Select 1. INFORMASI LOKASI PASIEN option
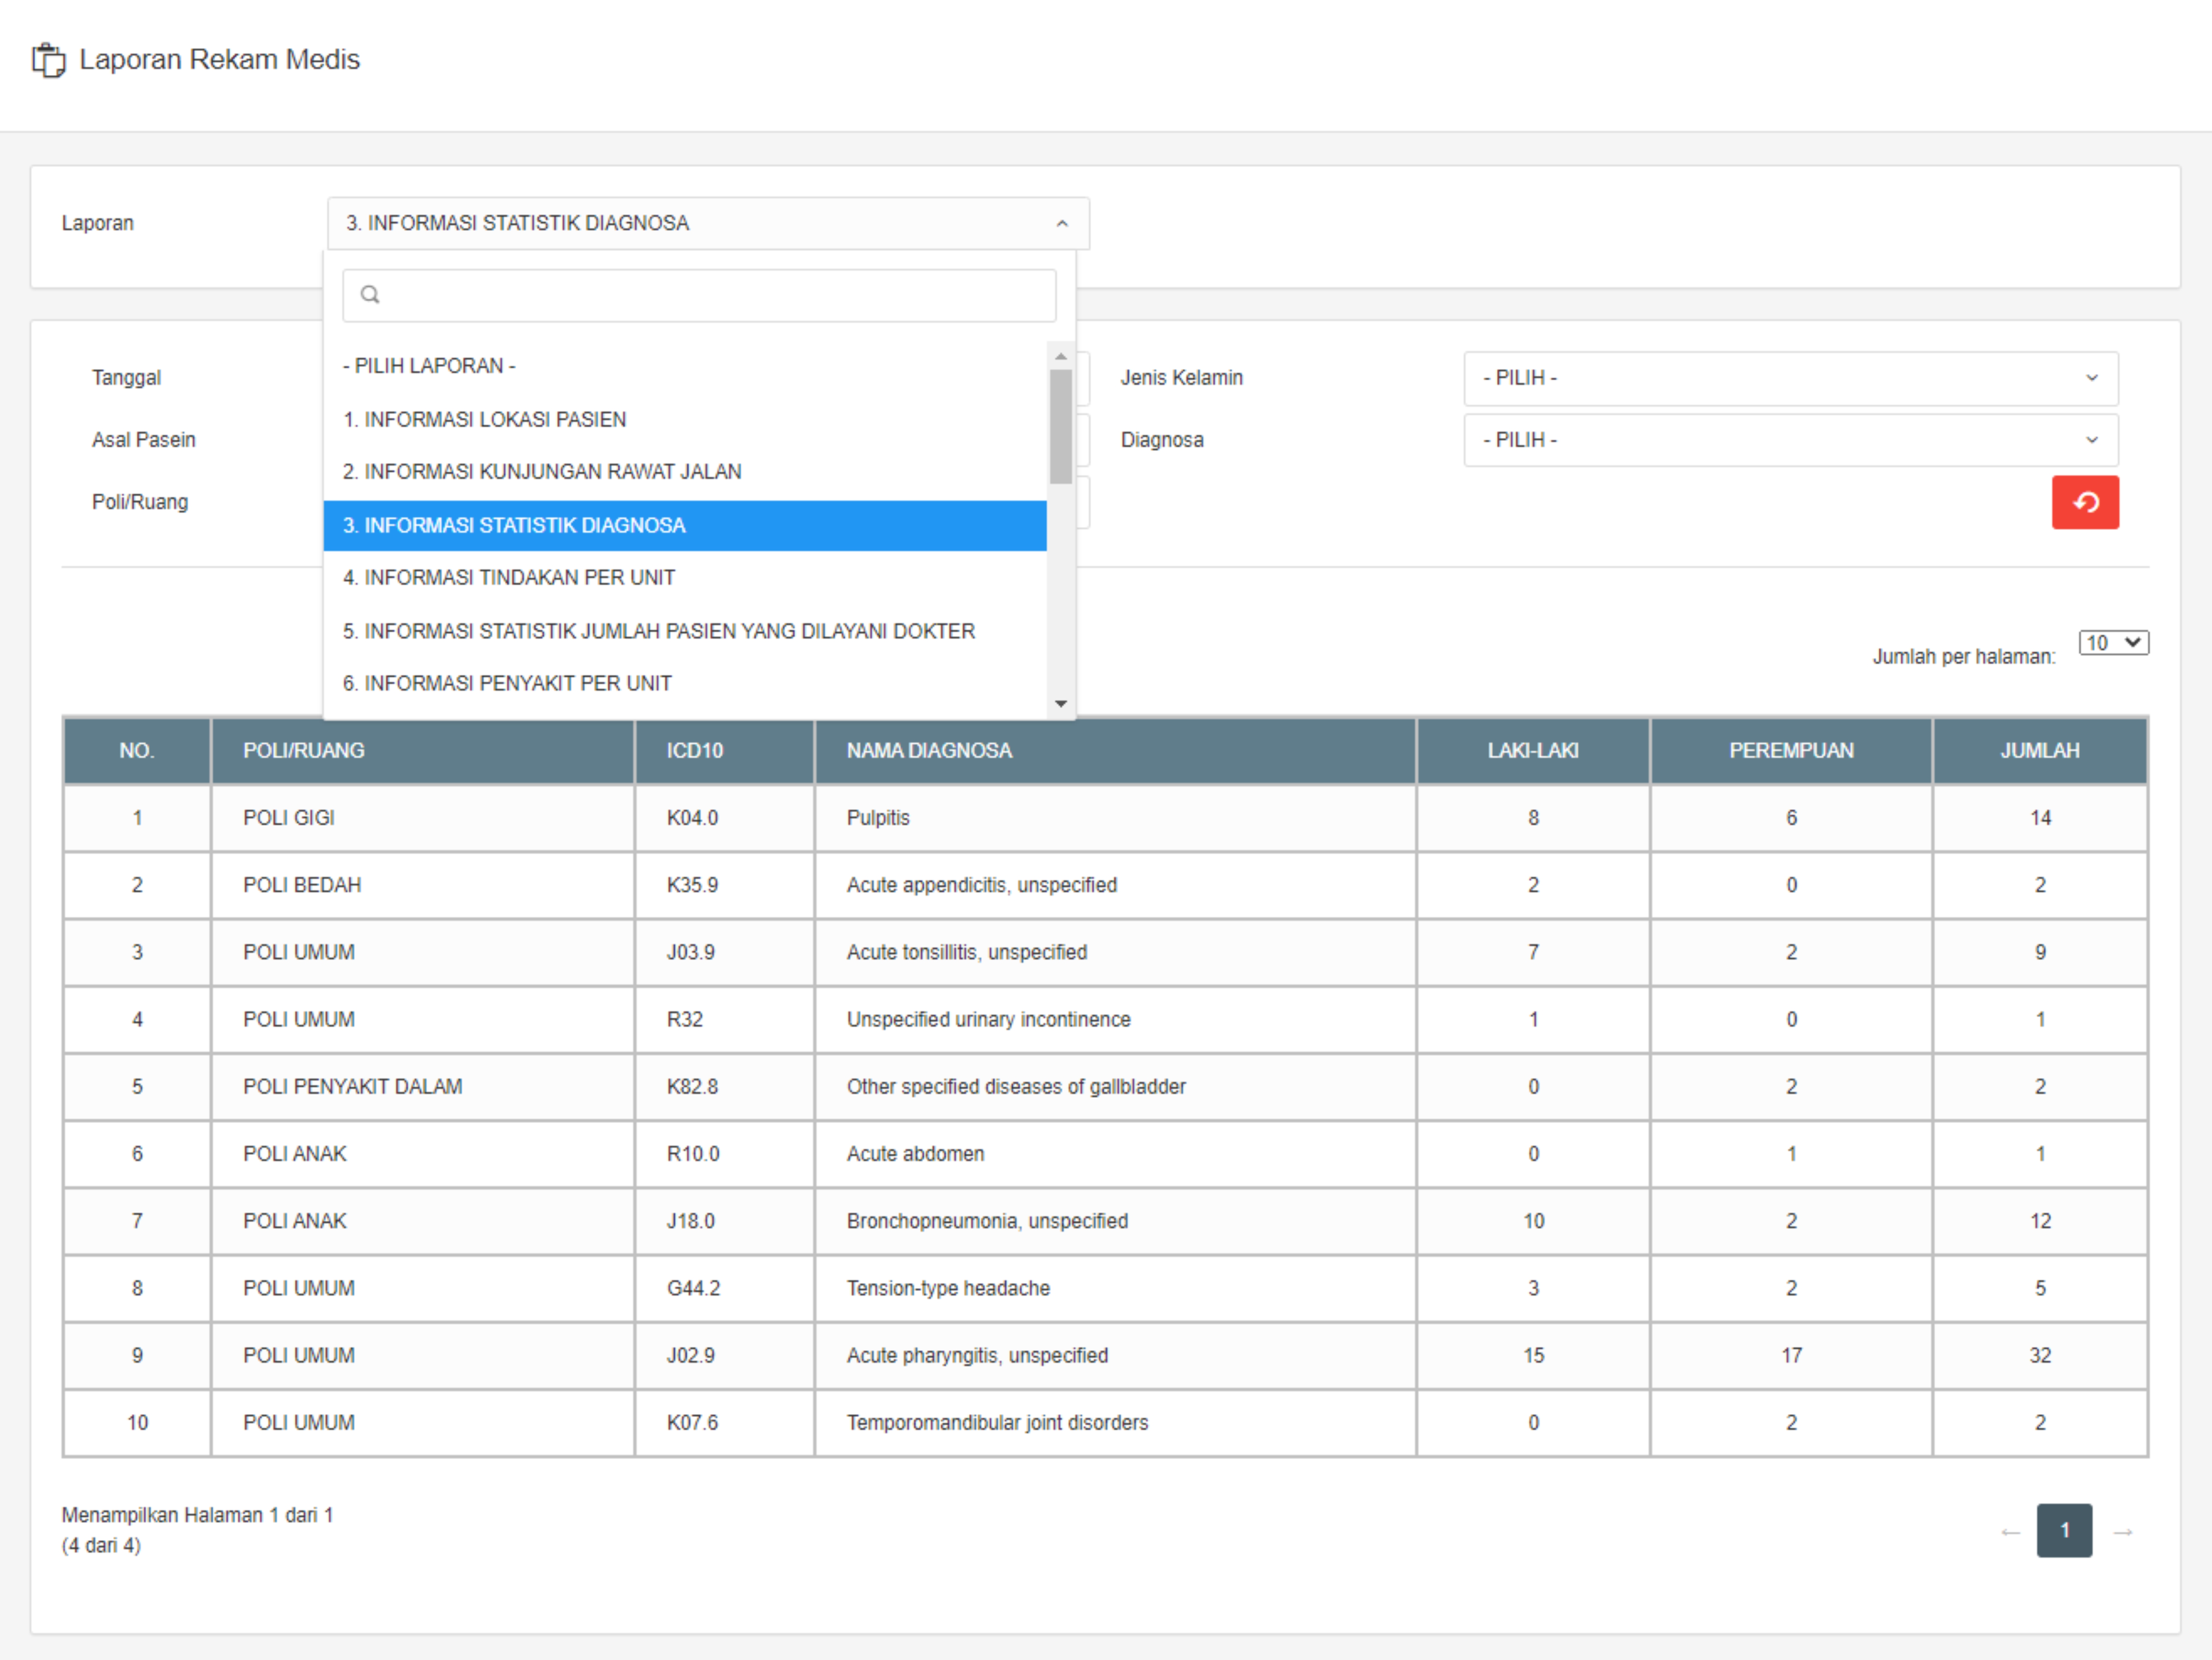This screenshot has height=1660, width=2212. [x=485, y=420]
